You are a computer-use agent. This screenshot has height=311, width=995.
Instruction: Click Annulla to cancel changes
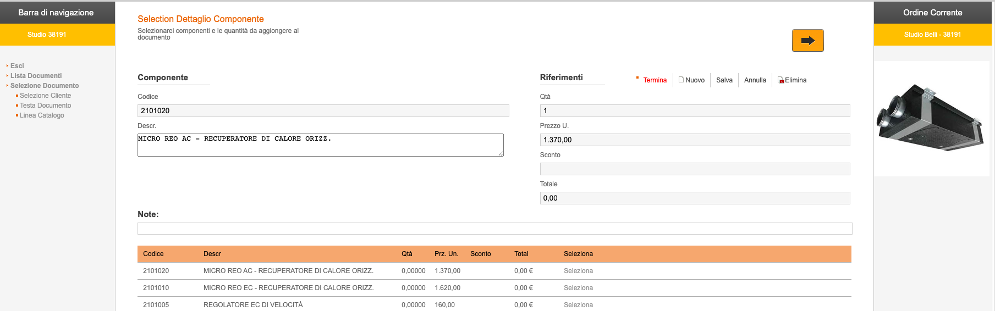[x=755, y=80]
